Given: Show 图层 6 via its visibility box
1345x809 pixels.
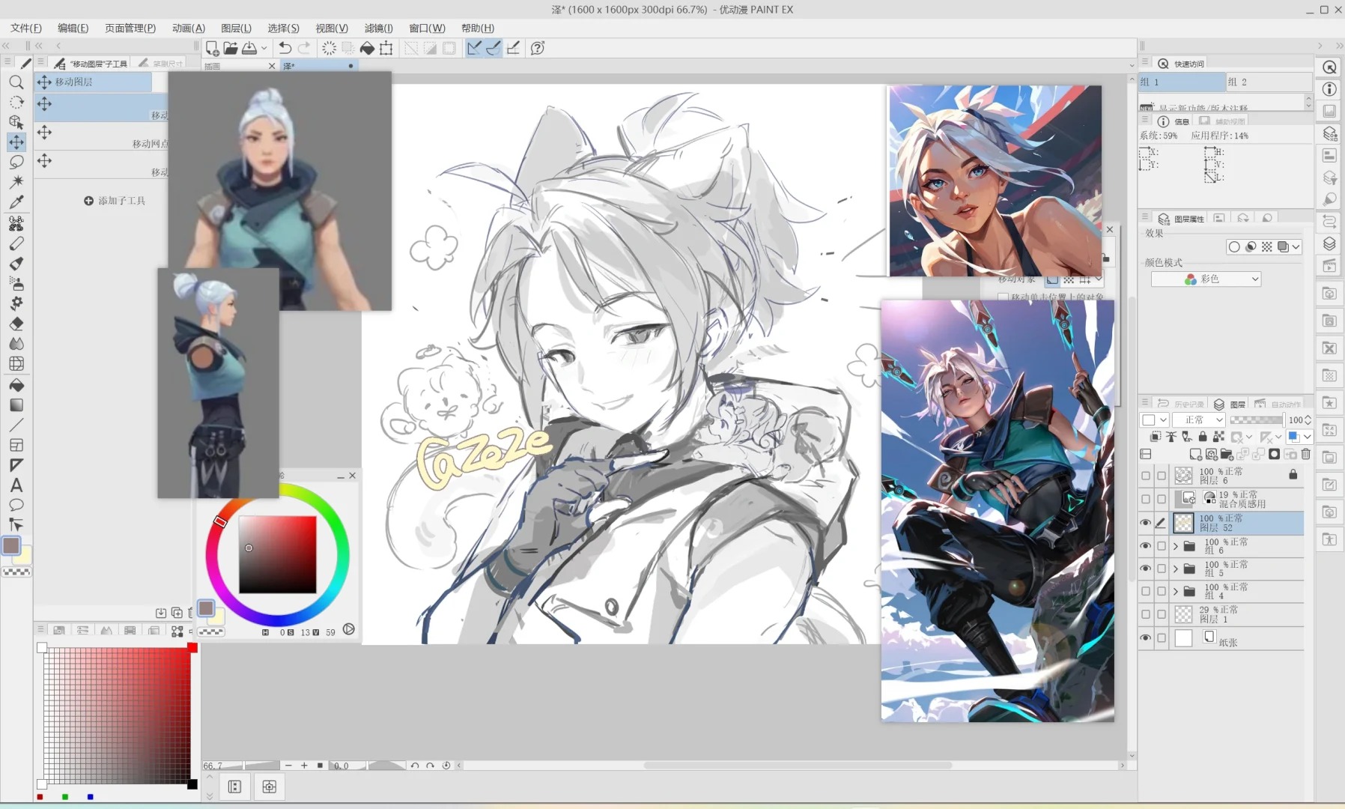Looking at the screenshot, I should tap(1146, 476).
